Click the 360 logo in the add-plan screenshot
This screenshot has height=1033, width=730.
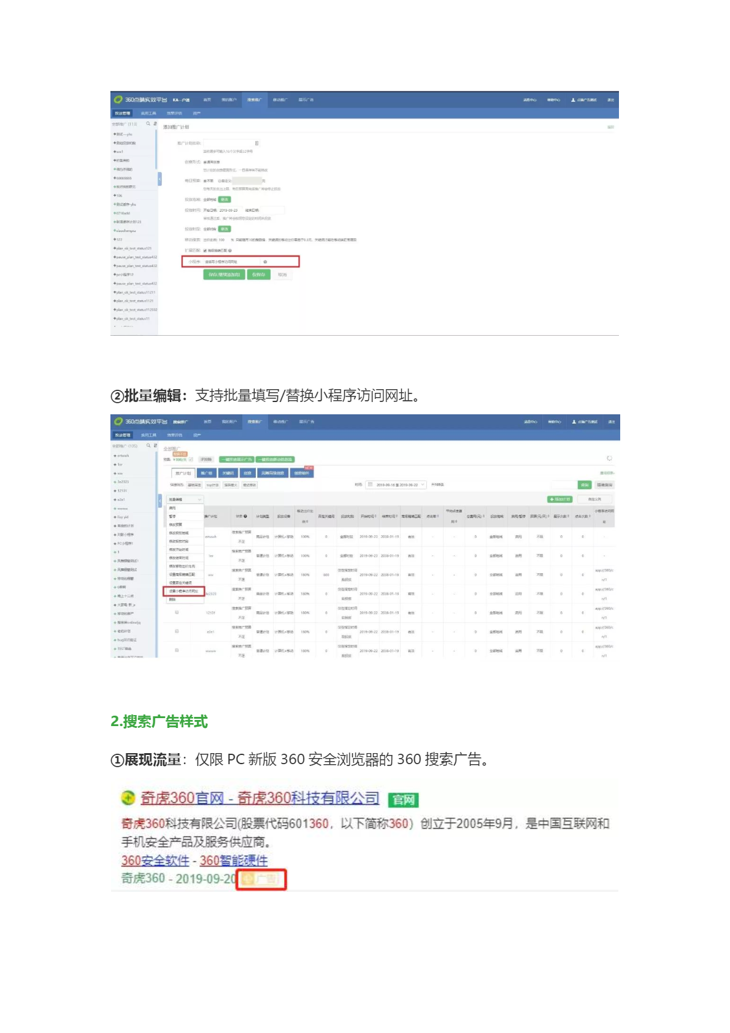[118, 99]
